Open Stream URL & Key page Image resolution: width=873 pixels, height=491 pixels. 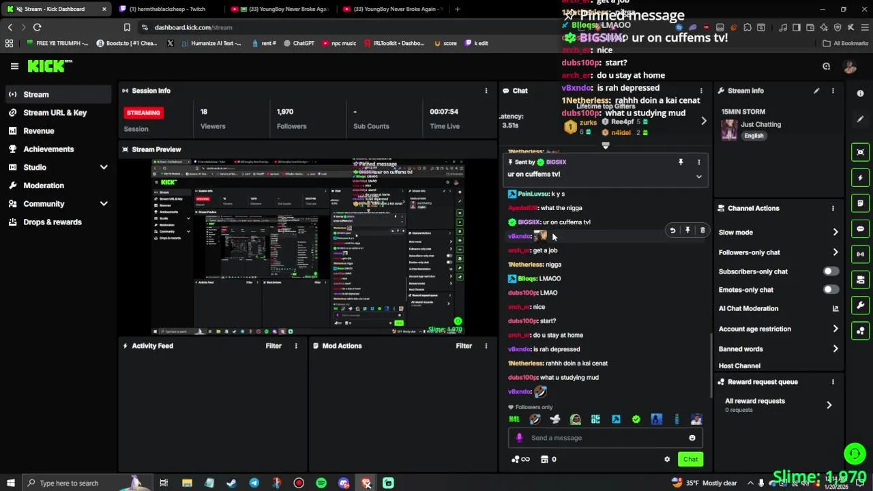pos(55,113)
